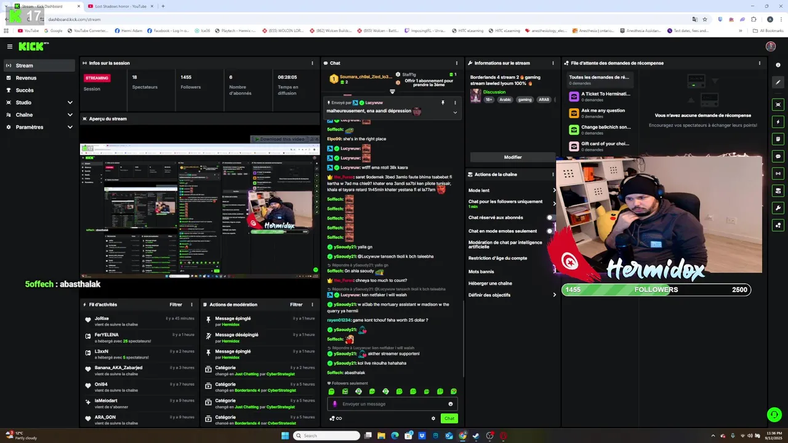Image resolution: width=788 pixels, height=443 pixels.
Task: Click the taskbar Search box
Action: click(326, 436)
